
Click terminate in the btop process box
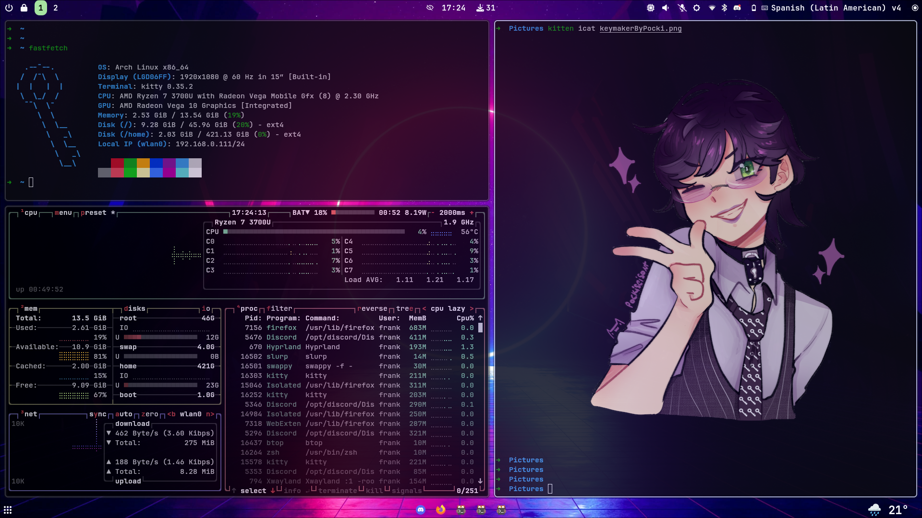coord(338,491)
